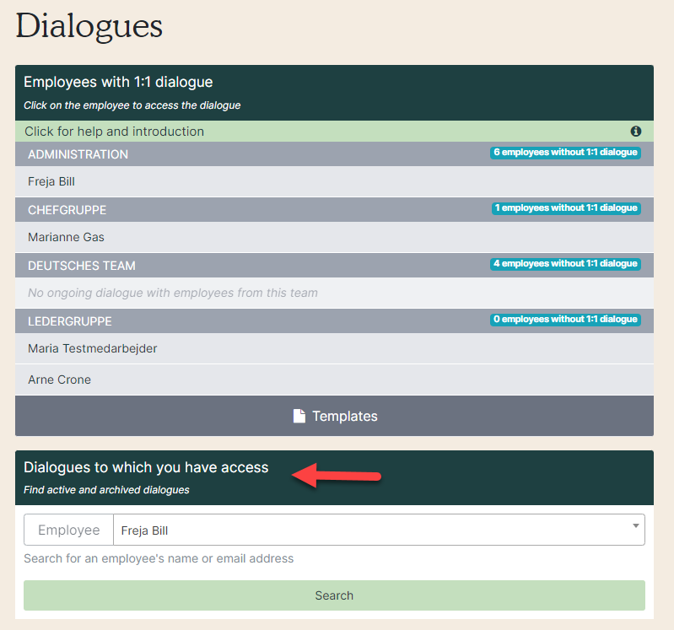The width and height of the screenshot is (674, 630).
Task: Click ADMINISTRATION's 6 employees without dialogue badge
Action: tap(565, 153)
